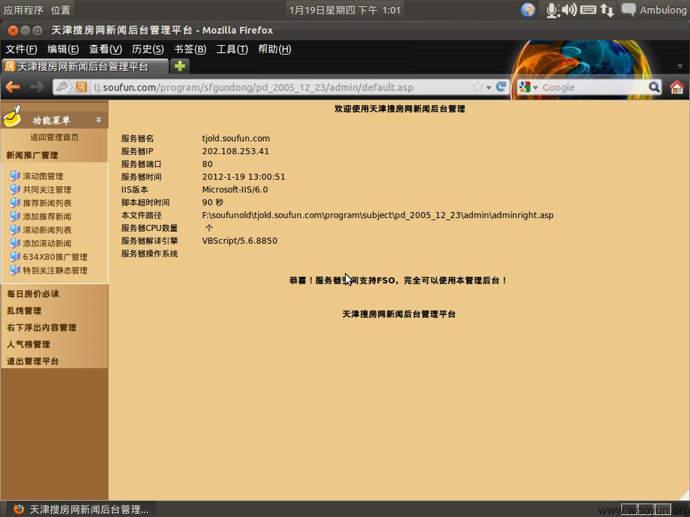Click icon beside 共同关注管理
Image resolution: width=690 pixels, height=517 pixels.
(x=15, y=189)
